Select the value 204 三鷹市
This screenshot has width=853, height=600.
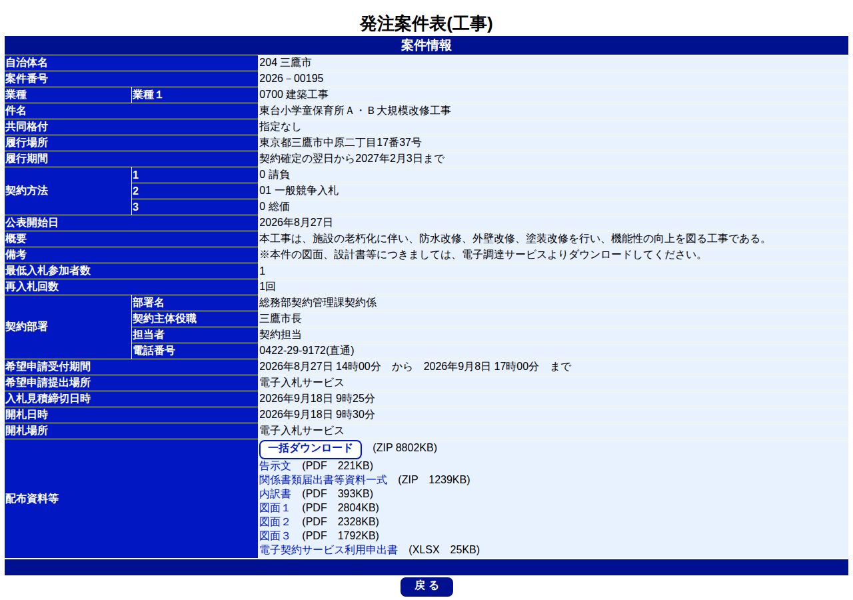(285, 63)
